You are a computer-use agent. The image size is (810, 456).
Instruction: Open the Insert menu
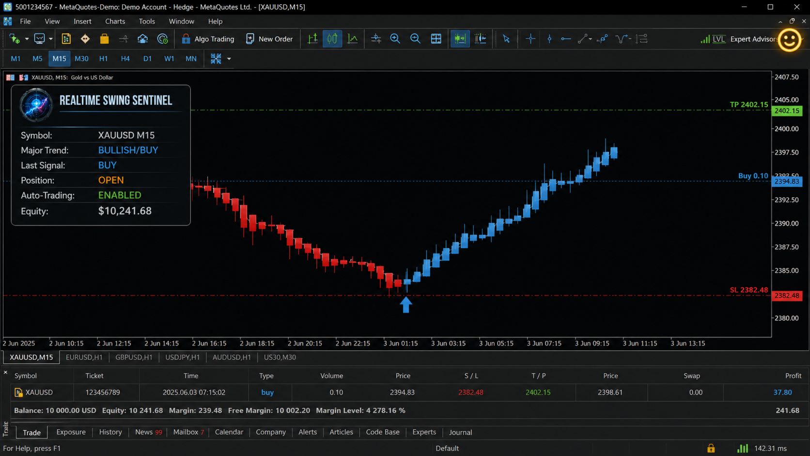click(x=82, y=21)
